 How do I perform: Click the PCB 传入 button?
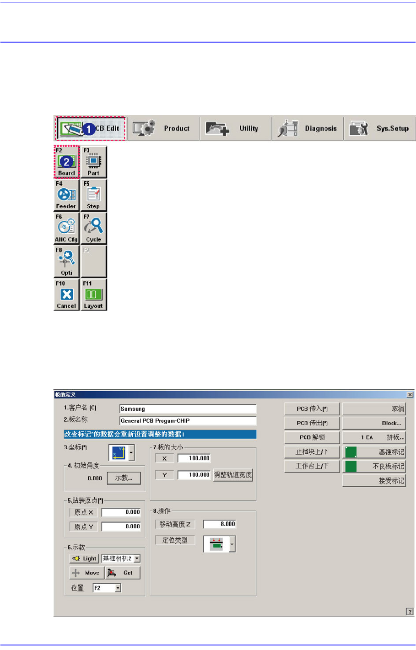[312, 409]
